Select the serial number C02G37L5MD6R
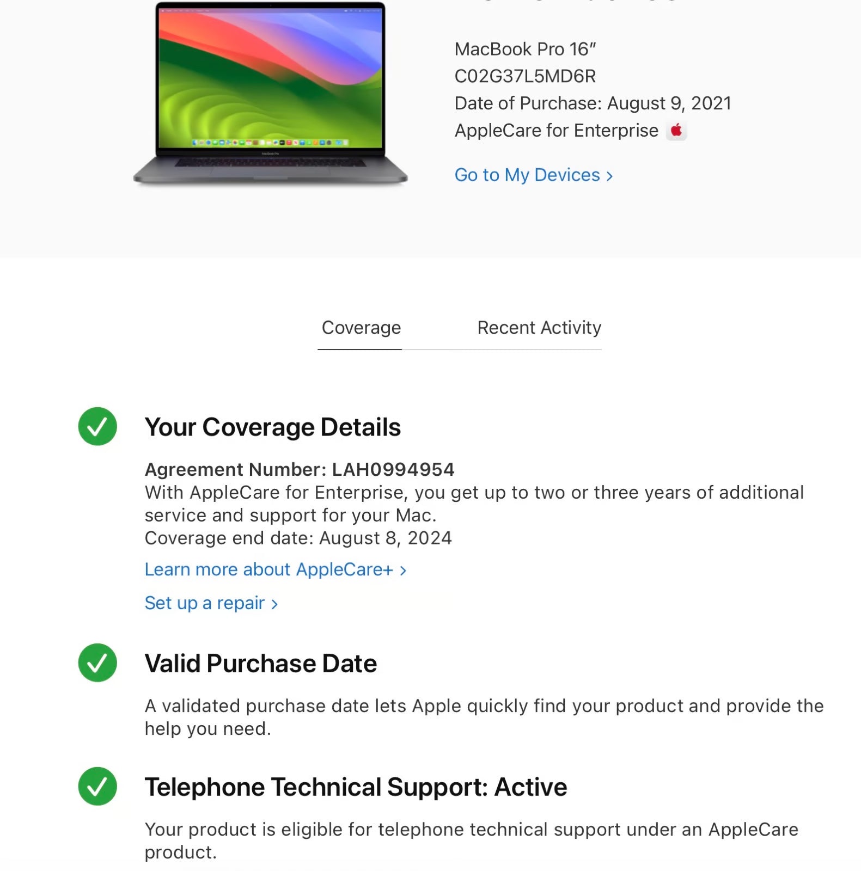Screen dimensions: 861x871 click(x=524, y=76)
